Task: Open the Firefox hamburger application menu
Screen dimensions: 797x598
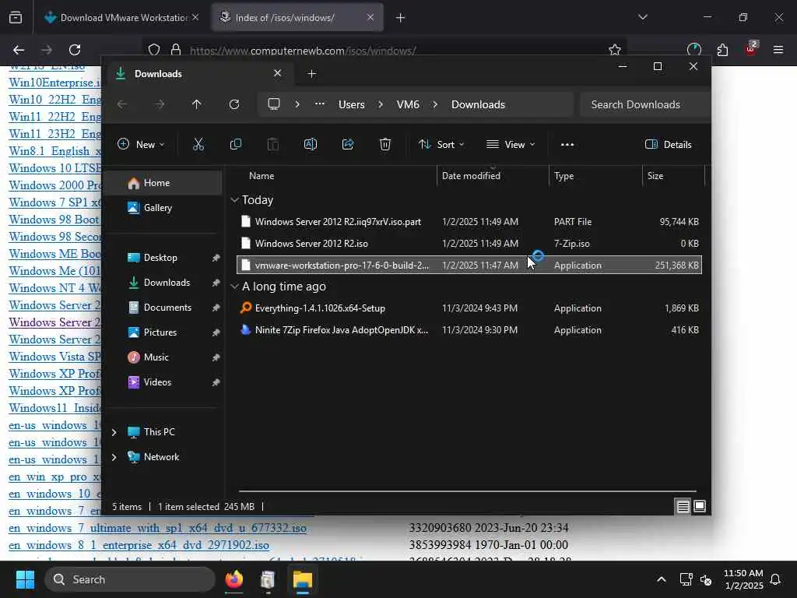Action: 778,50
